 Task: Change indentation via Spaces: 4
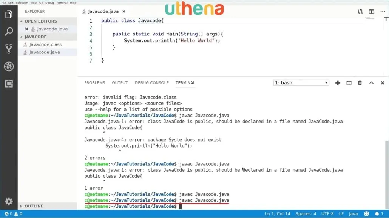point(306,214)
